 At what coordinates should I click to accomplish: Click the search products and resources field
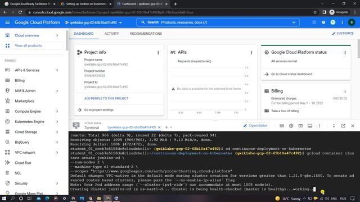tap(218, 22)
